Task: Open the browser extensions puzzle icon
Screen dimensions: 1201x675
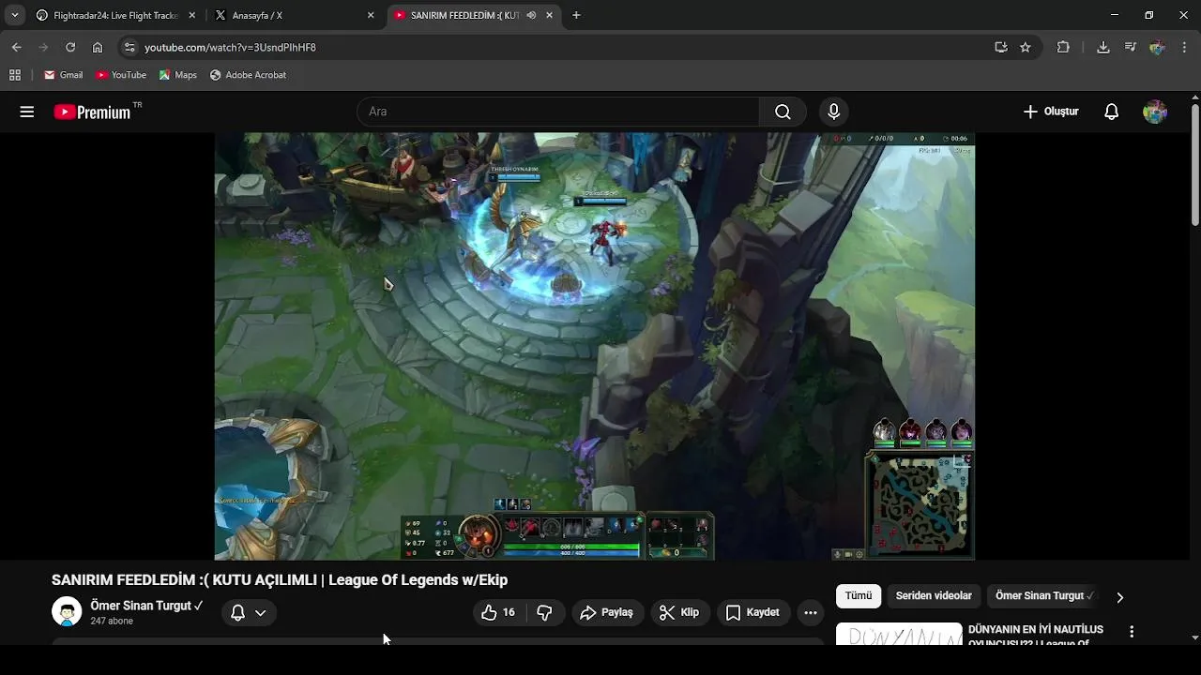Action: click(x=1063, y=47)
